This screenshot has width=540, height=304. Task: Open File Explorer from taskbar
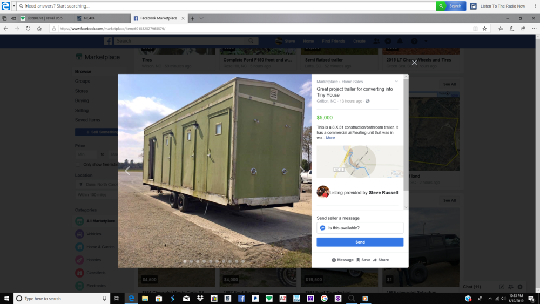tap(145, 299)
